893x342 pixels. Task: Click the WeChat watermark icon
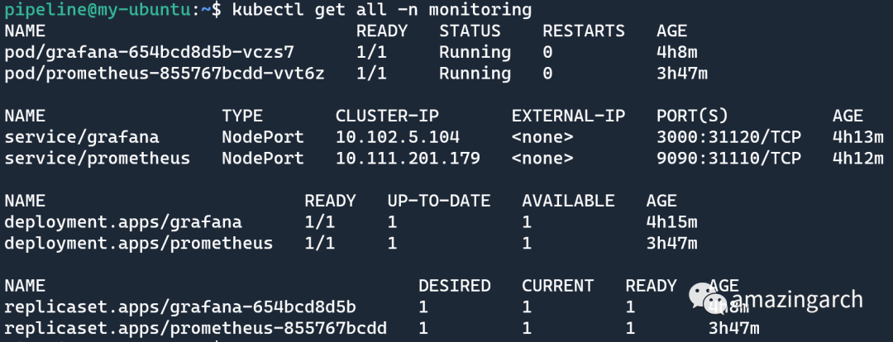click(x=708, y=299)
